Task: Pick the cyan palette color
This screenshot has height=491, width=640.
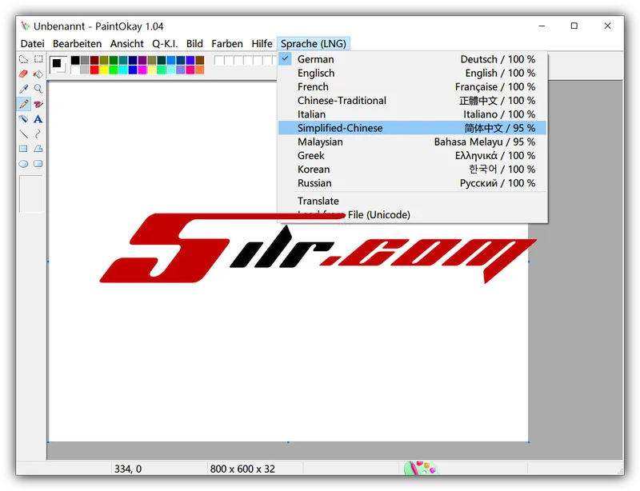Action: (123, 70)
